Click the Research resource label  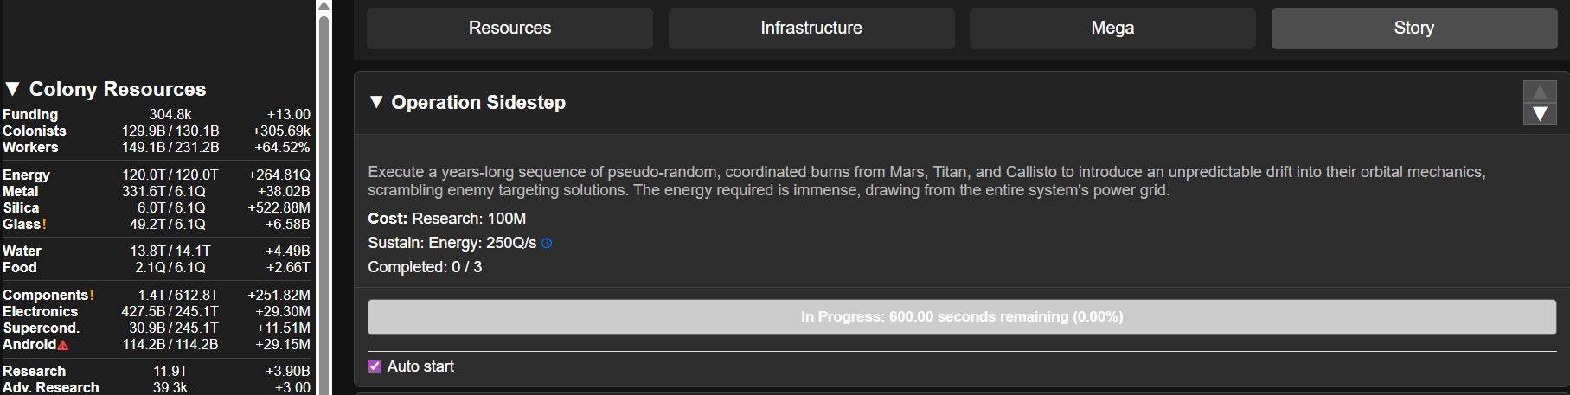tap(35, 371)
